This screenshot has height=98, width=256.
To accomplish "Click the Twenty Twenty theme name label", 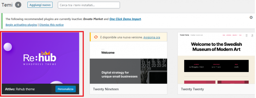I will pos(192,89).
